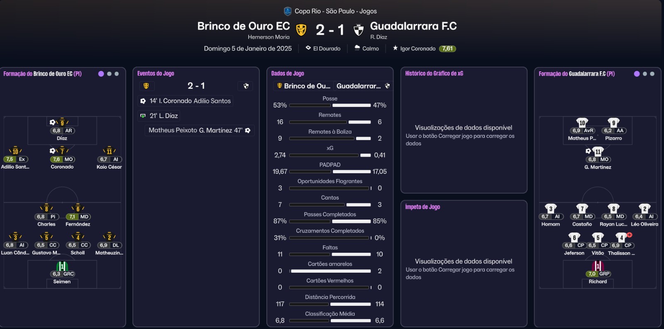This screenshot has height=329, width=664.
Task: Toggle the away crest in Dados de Jogo header
Action: [387, 86]
